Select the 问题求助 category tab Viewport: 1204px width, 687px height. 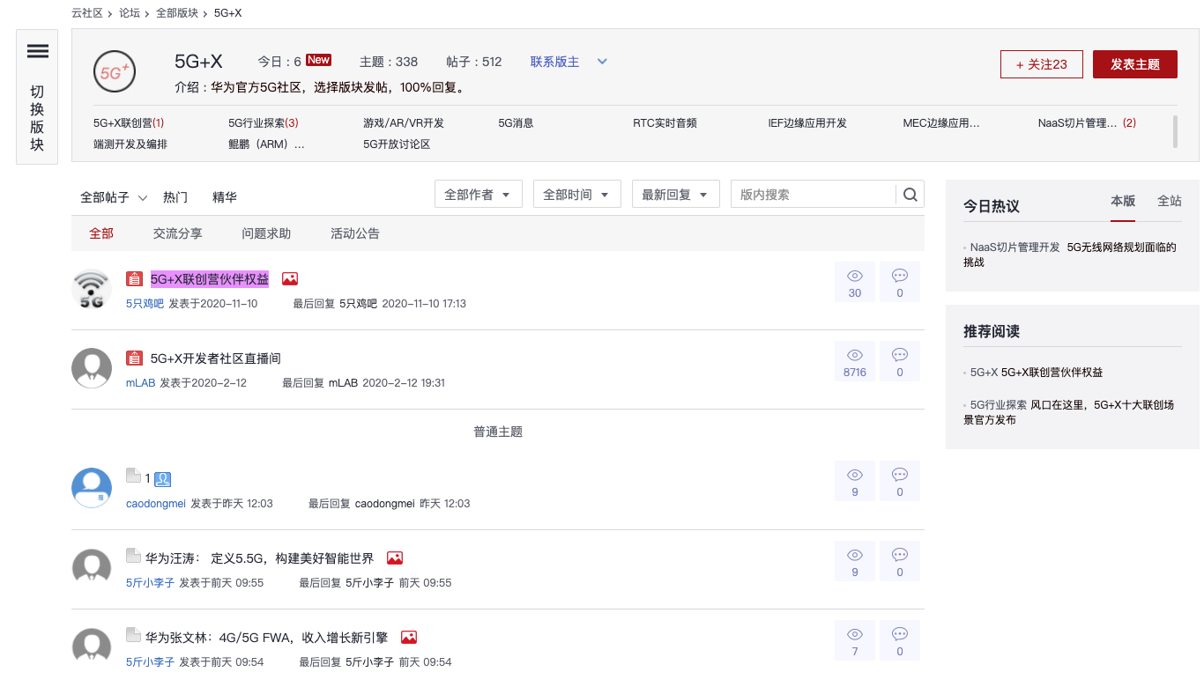pyautogui.click(x=266, y=233)
